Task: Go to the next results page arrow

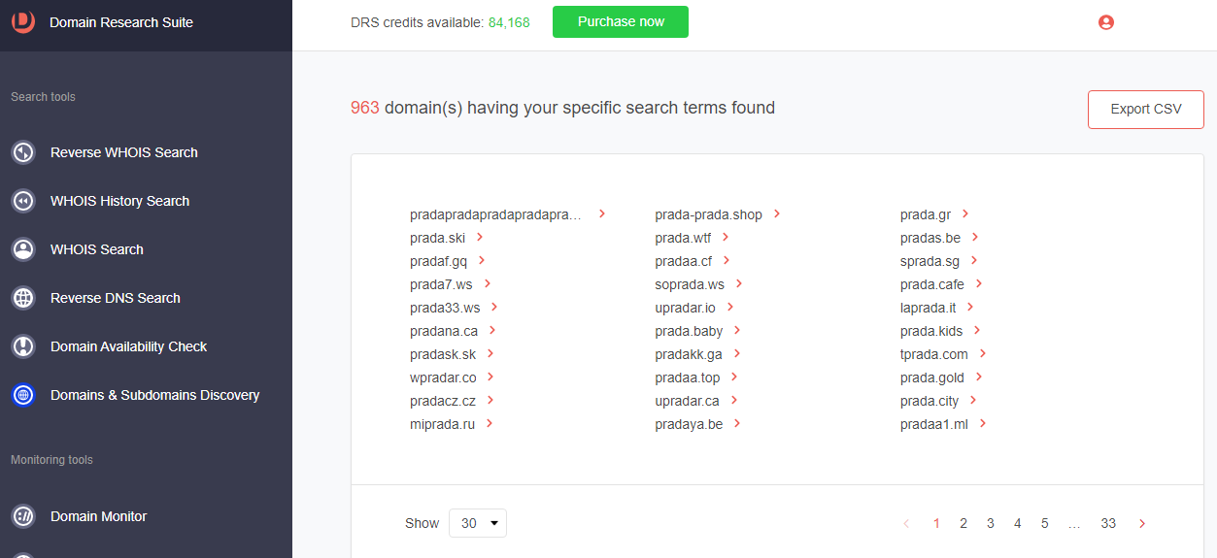Action: tap(1142, 523)
